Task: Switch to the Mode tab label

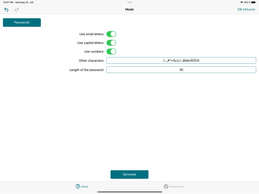Action: [85, 186]
